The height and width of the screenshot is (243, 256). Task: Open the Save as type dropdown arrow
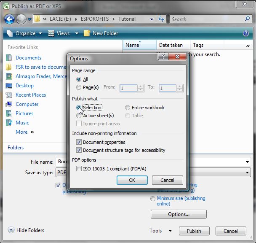tap(247, 172)
